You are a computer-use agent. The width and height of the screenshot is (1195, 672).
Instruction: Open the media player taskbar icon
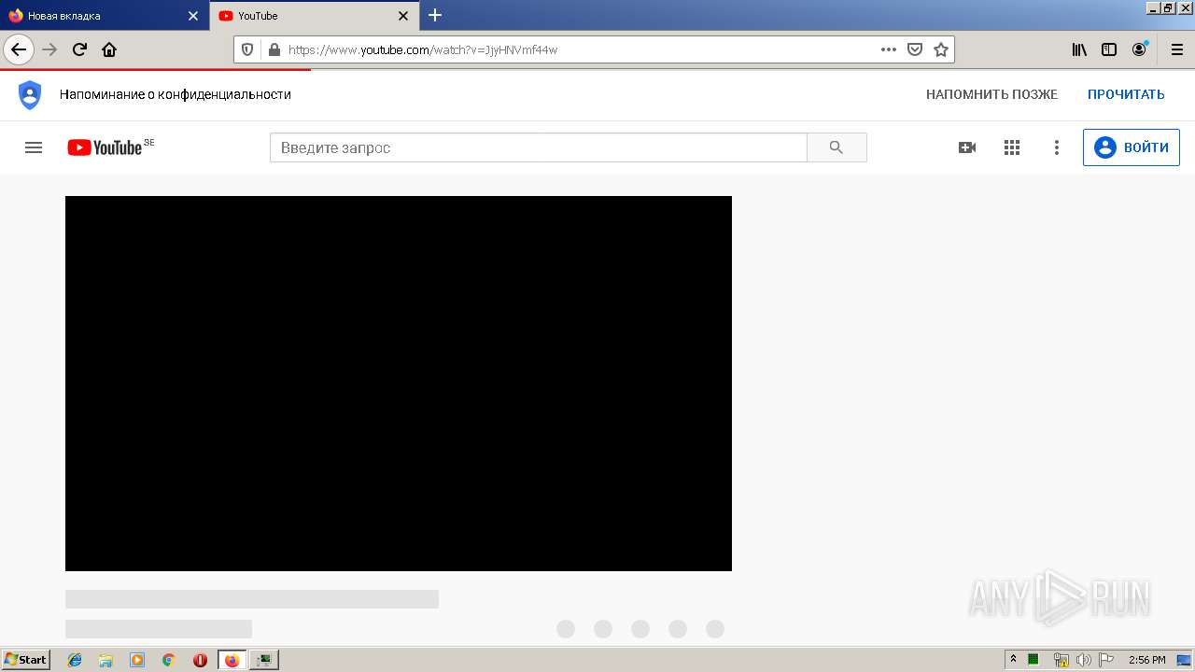(137, 660)
